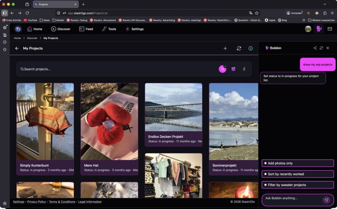Share the Bobbin conversation
The width and height of the screenshot is (337, 209).
tap(315, 48)
